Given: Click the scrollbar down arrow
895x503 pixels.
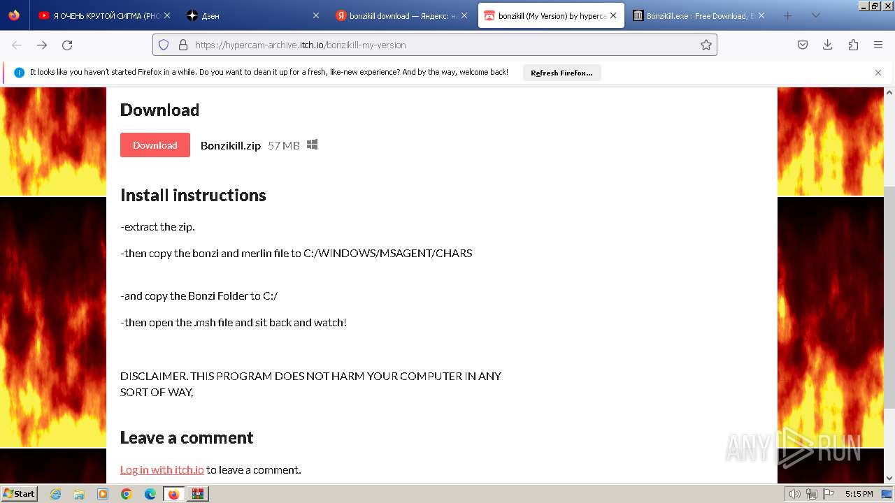Looking at the screenshot, I should pyautogui.click(x=889, y=479).
